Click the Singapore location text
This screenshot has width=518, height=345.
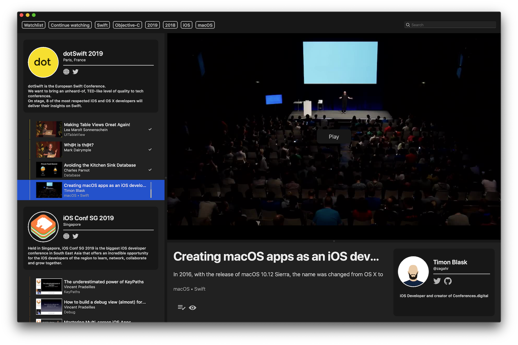coord(72,224)
